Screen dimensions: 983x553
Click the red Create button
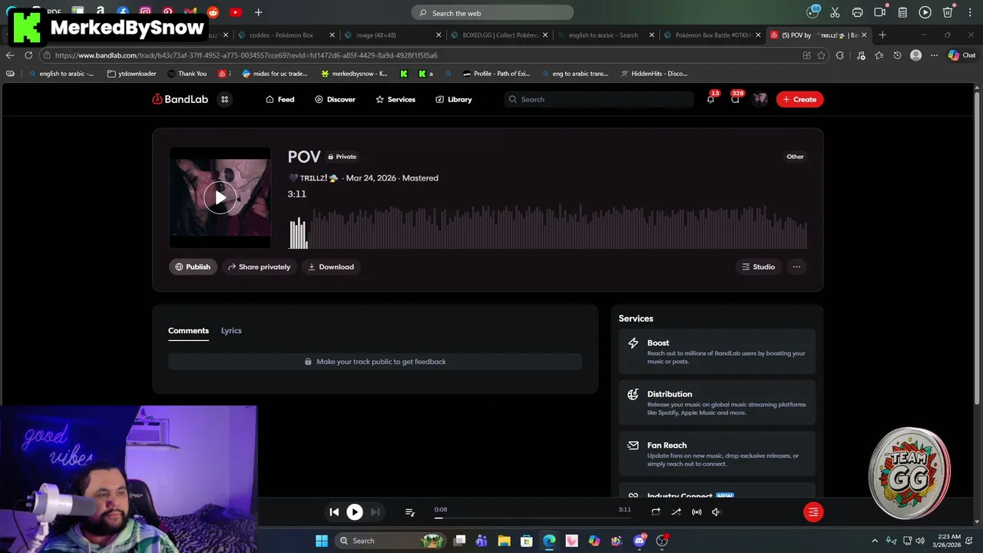pos(799,99)
